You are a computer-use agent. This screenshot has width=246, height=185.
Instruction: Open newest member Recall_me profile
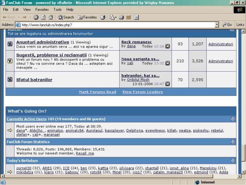tap(85, 153)
